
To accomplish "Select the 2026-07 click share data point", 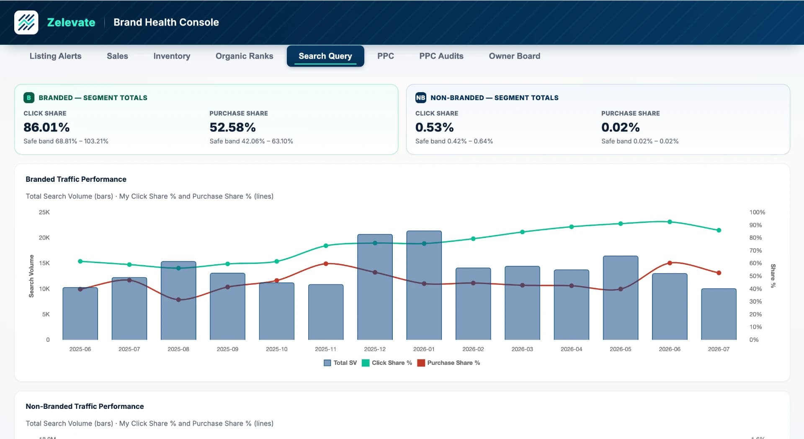I will [719, 230].
